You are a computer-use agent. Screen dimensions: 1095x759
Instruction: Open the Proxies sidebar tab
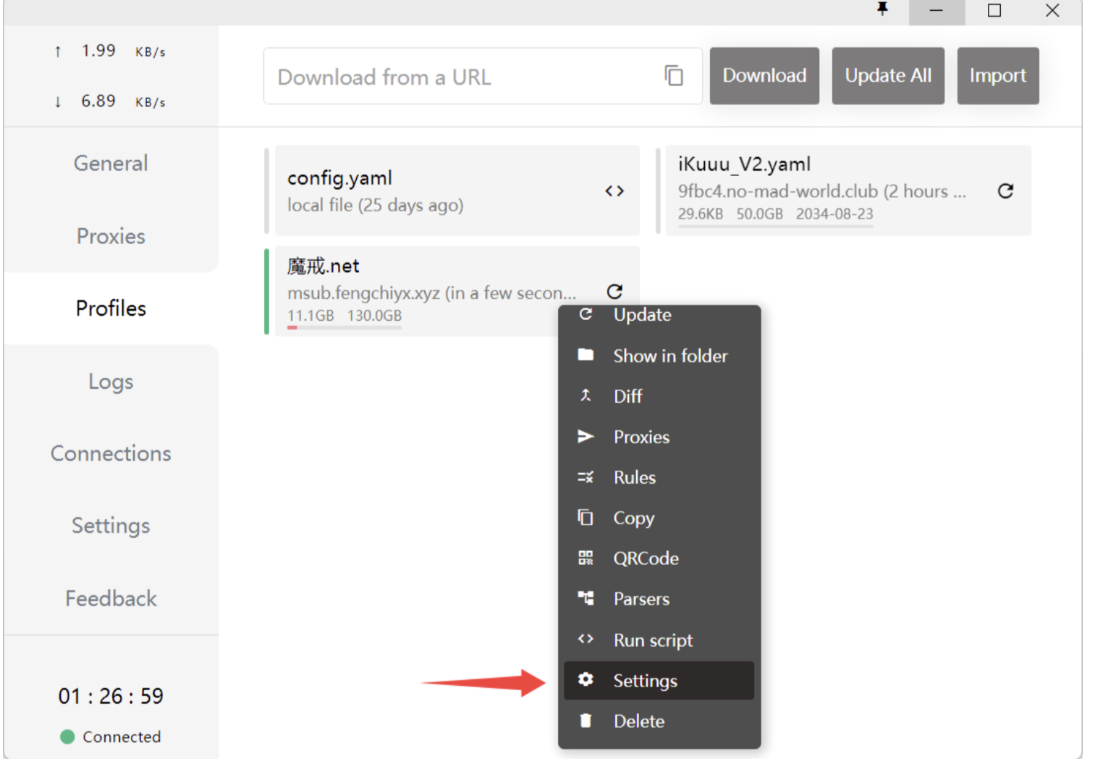(x=111, y=236)
